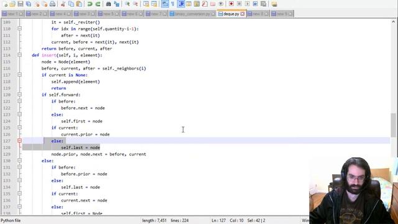Zoom out with the magnifier icon

click(x=136, y=4)
